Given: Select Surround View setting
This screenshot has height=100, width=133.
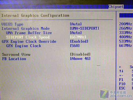Looking at the screenshot, I should 16,54.
